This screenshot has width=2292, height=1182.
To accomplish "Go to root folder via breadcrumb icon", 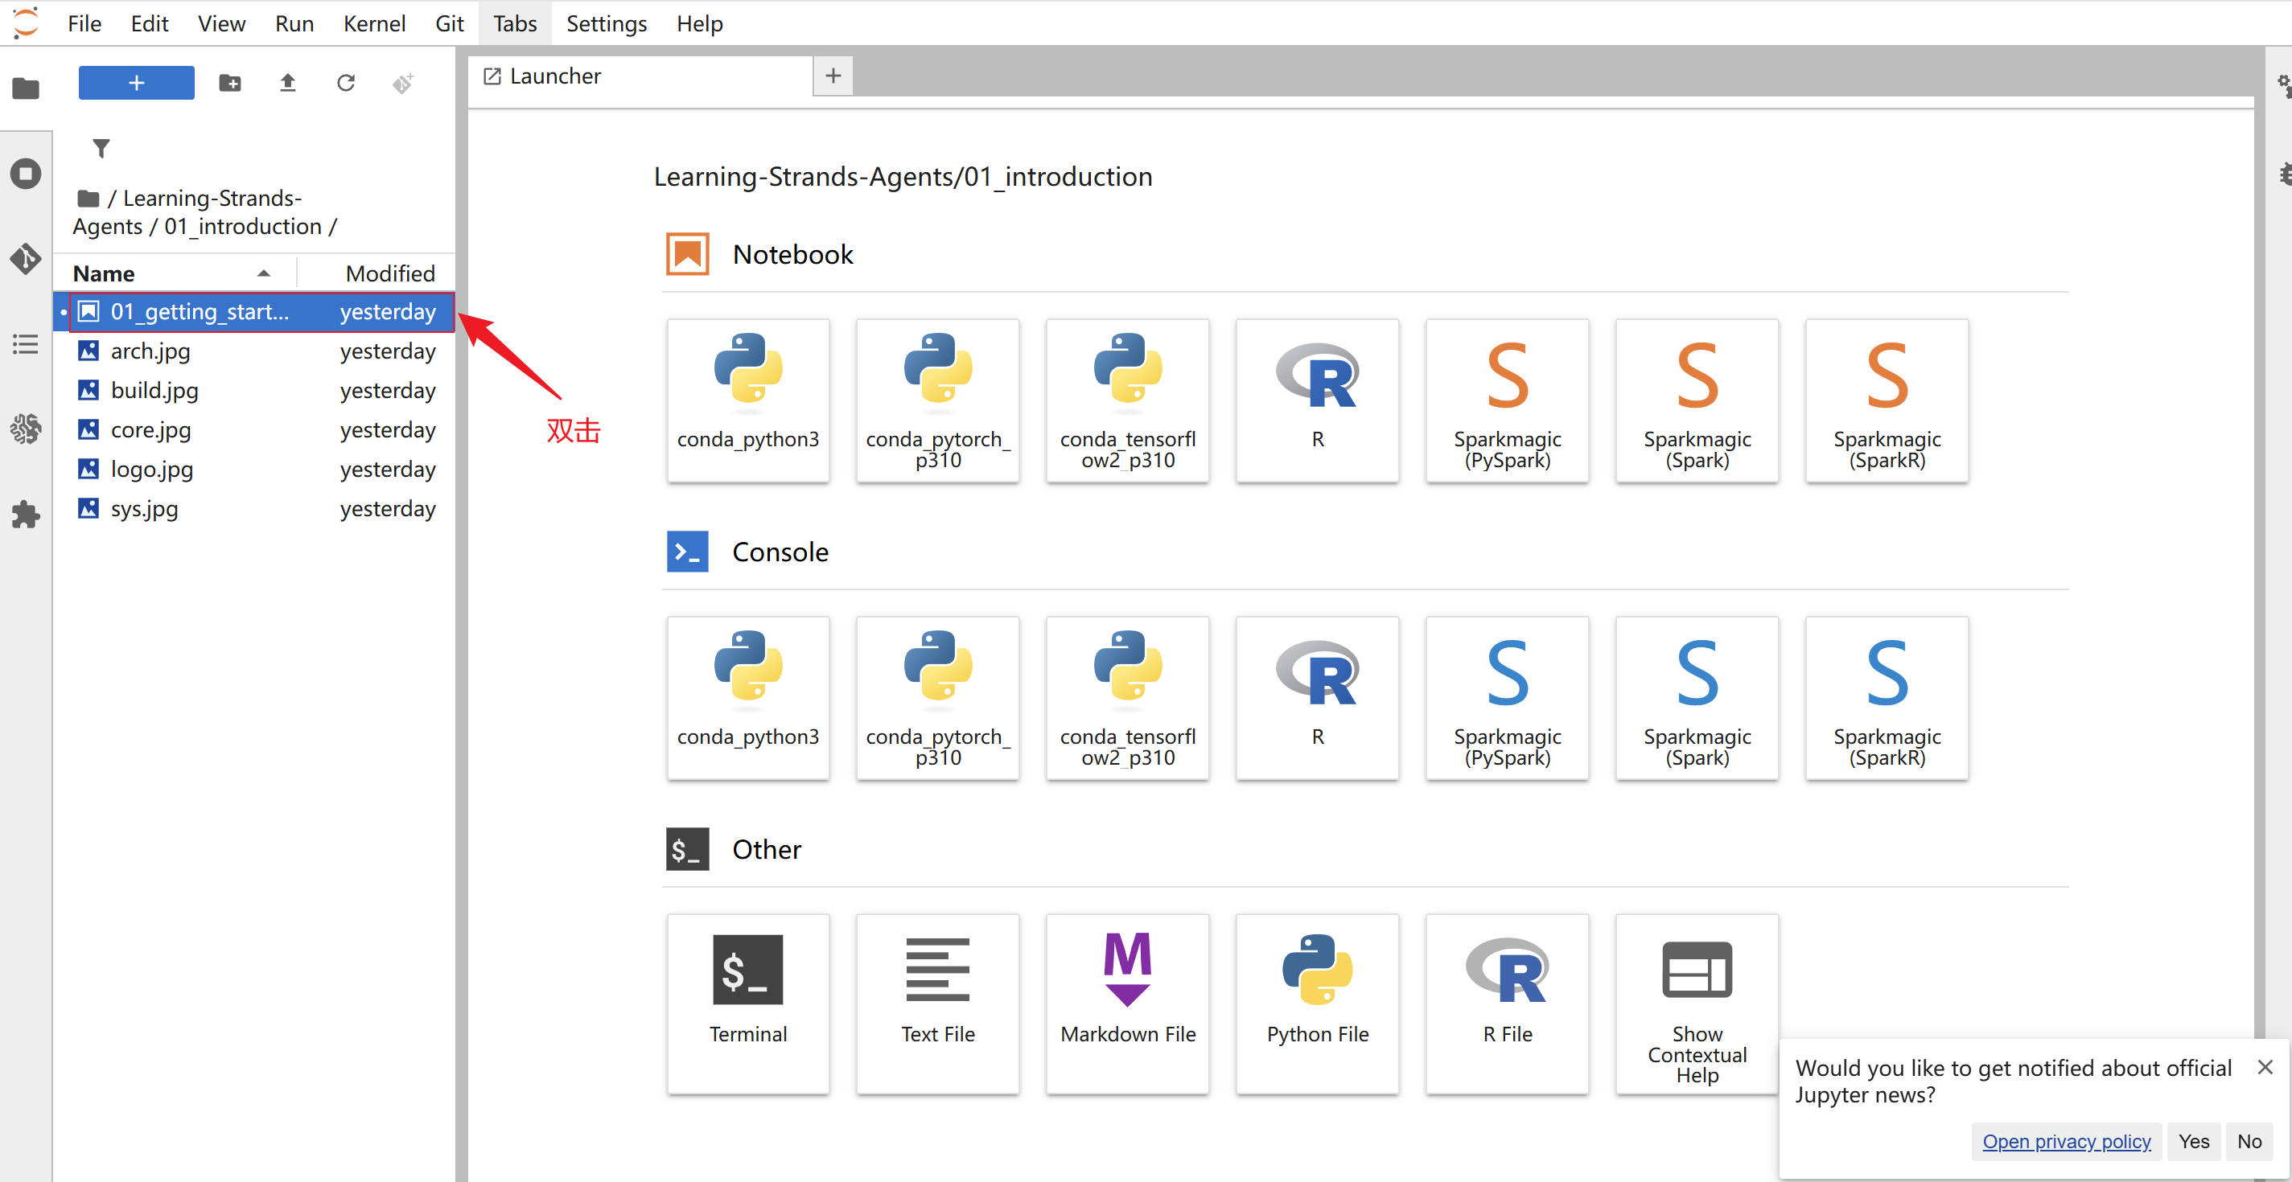I will coord(87,198).
